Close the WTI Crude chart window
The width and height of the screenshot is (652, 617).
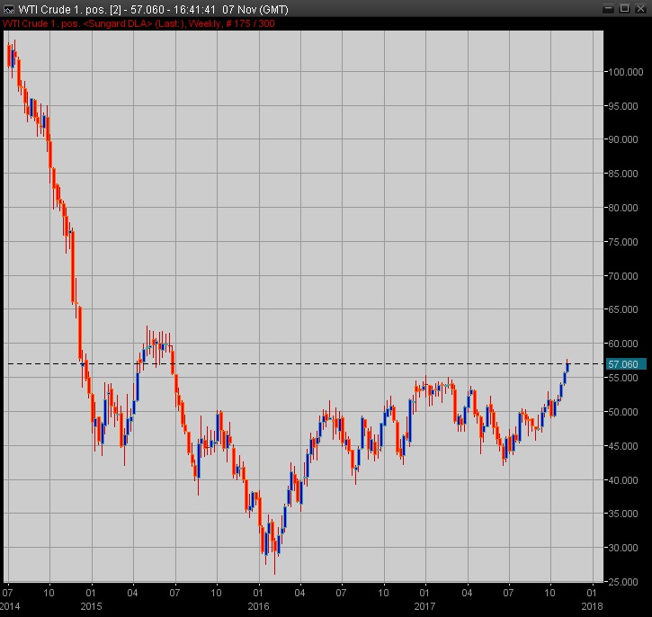(x=639, y=9)
